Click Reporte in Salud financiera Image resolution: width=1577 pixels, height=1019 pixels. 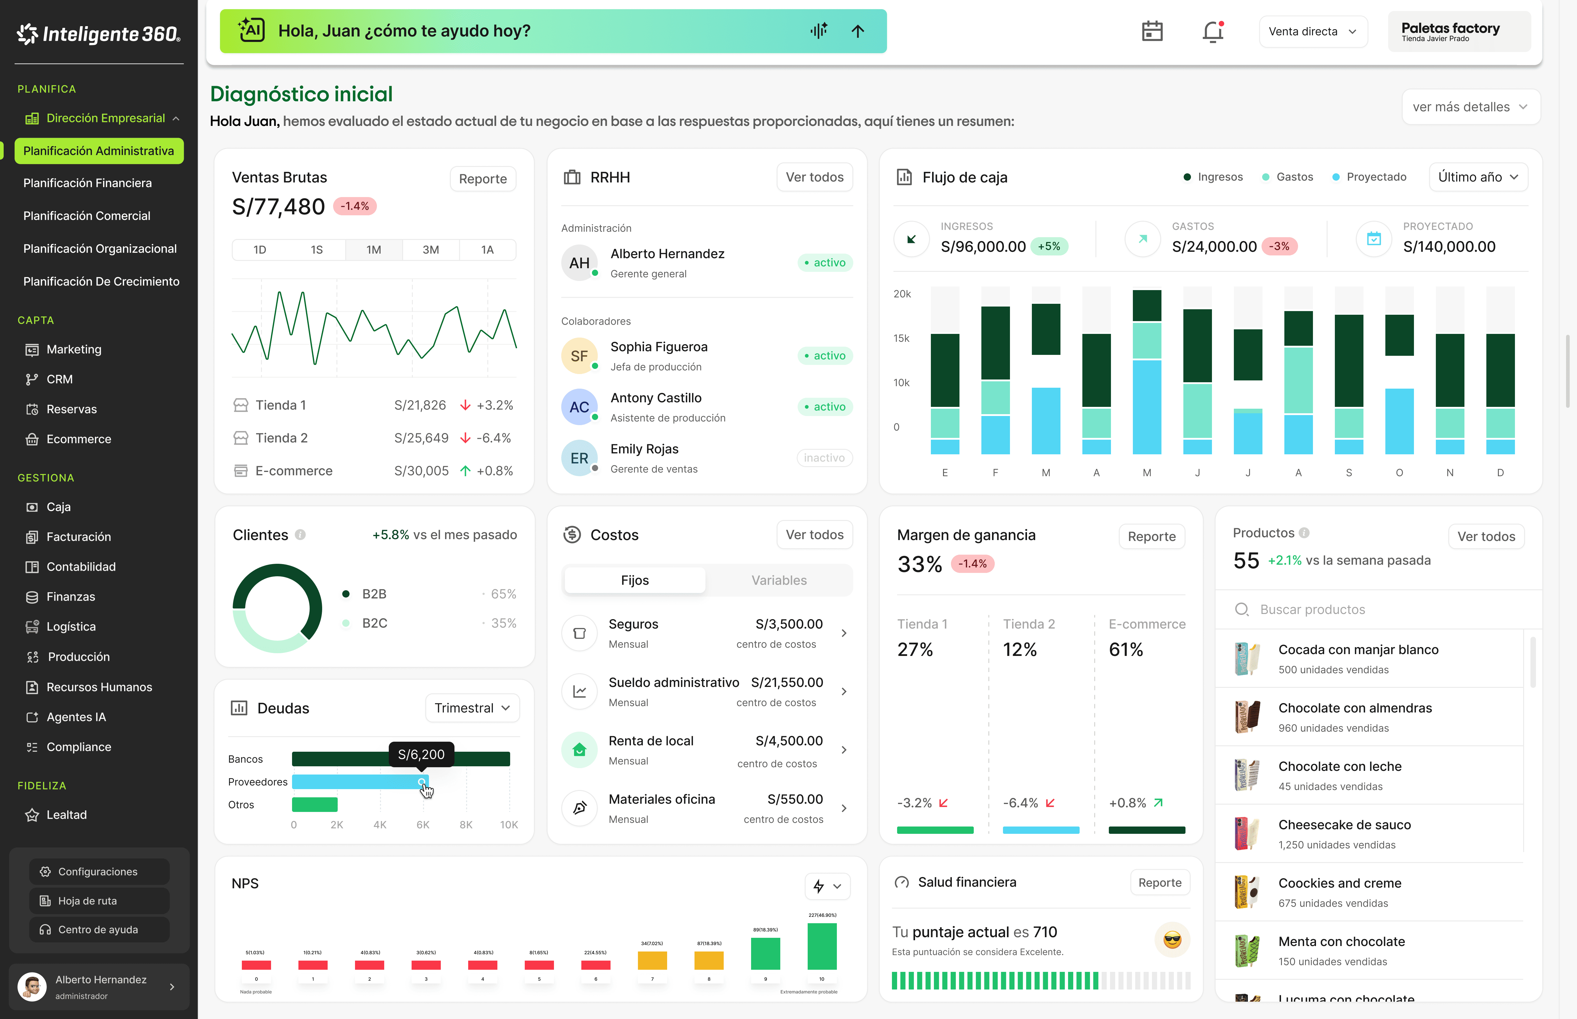tap(1159, 883)
